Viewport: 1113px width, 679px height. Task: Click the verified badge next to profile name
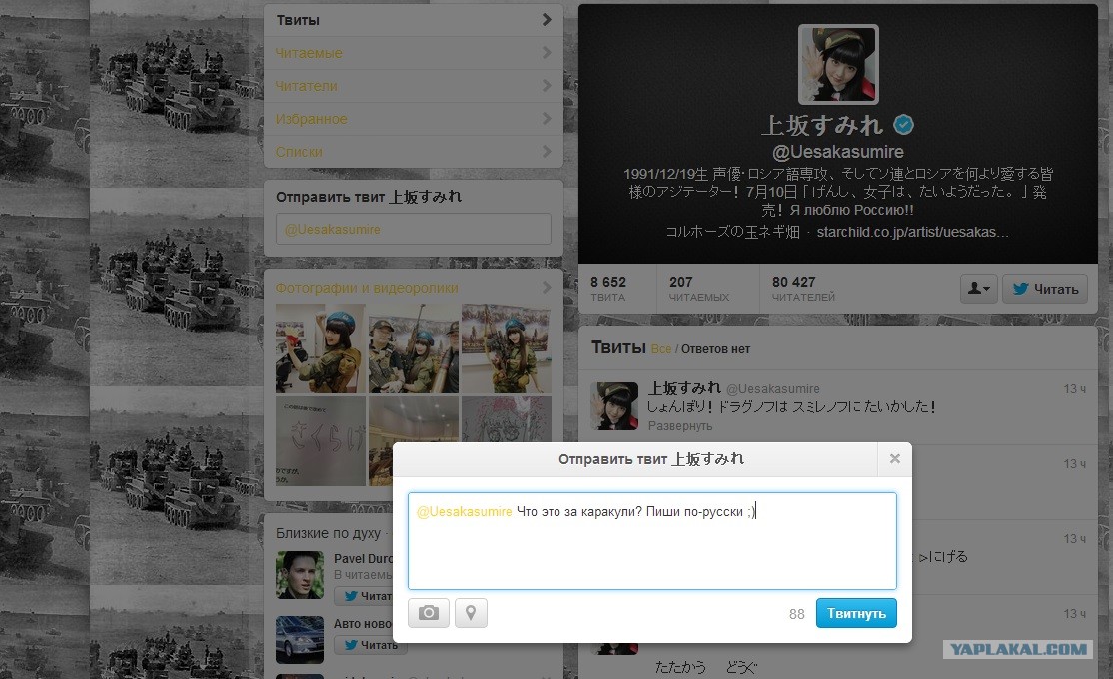tap(903, 125)
